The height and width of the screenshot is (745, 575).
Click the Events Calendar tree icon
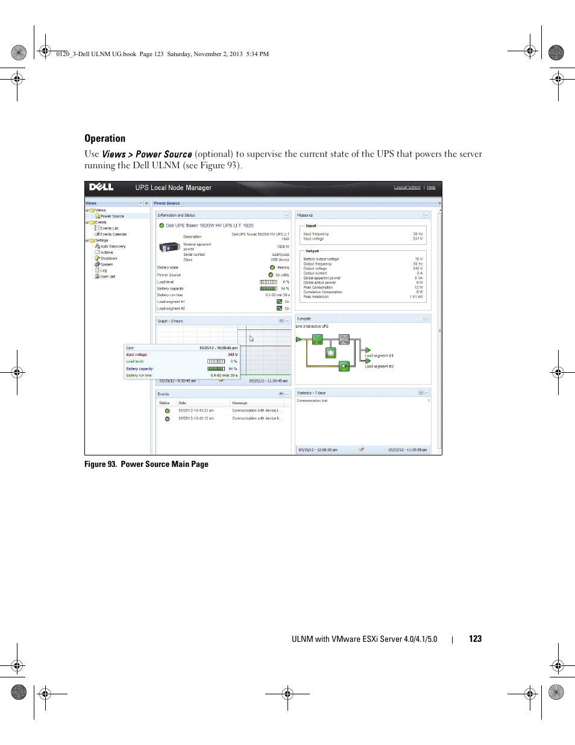tap(98, 234)
